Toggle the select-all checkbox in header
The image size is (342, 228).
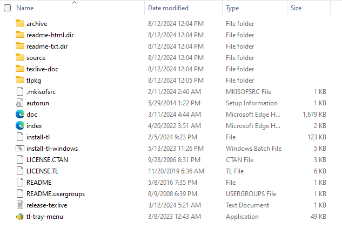point(7,8)
